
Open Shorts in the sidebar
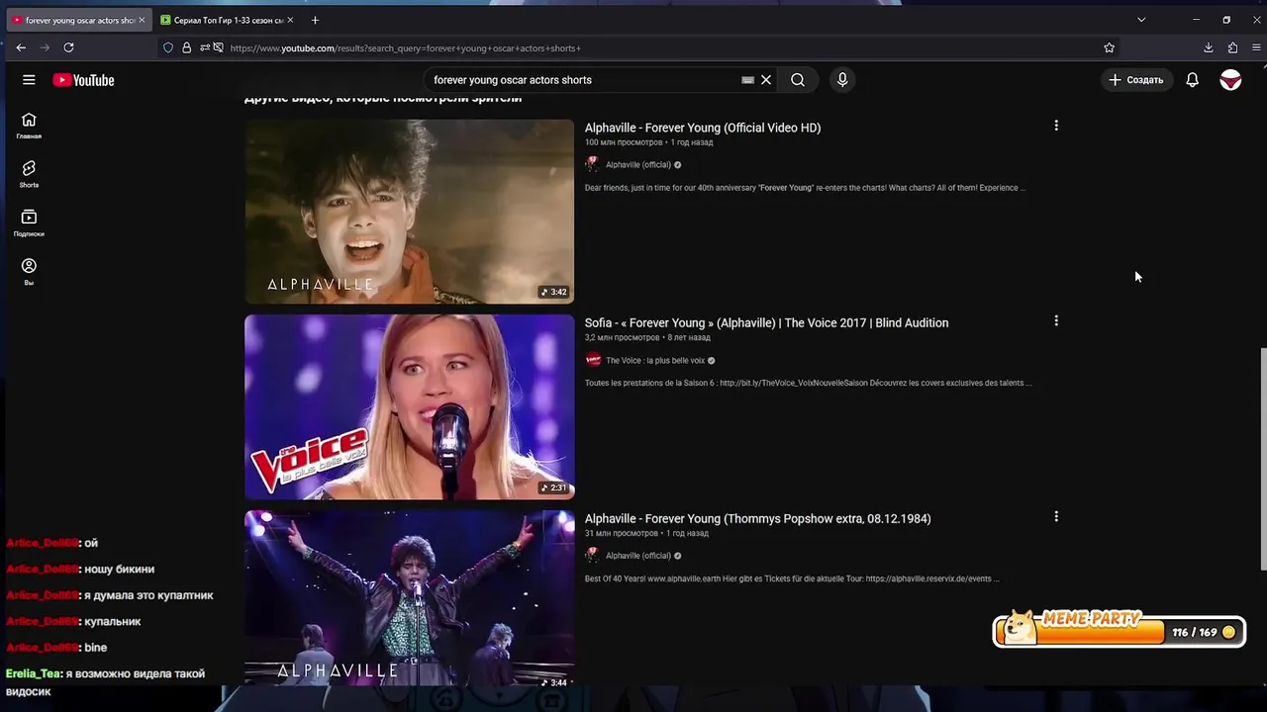click(29, 174)
